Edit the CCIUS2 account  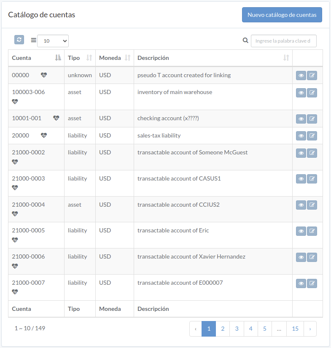tap(312, 205)
